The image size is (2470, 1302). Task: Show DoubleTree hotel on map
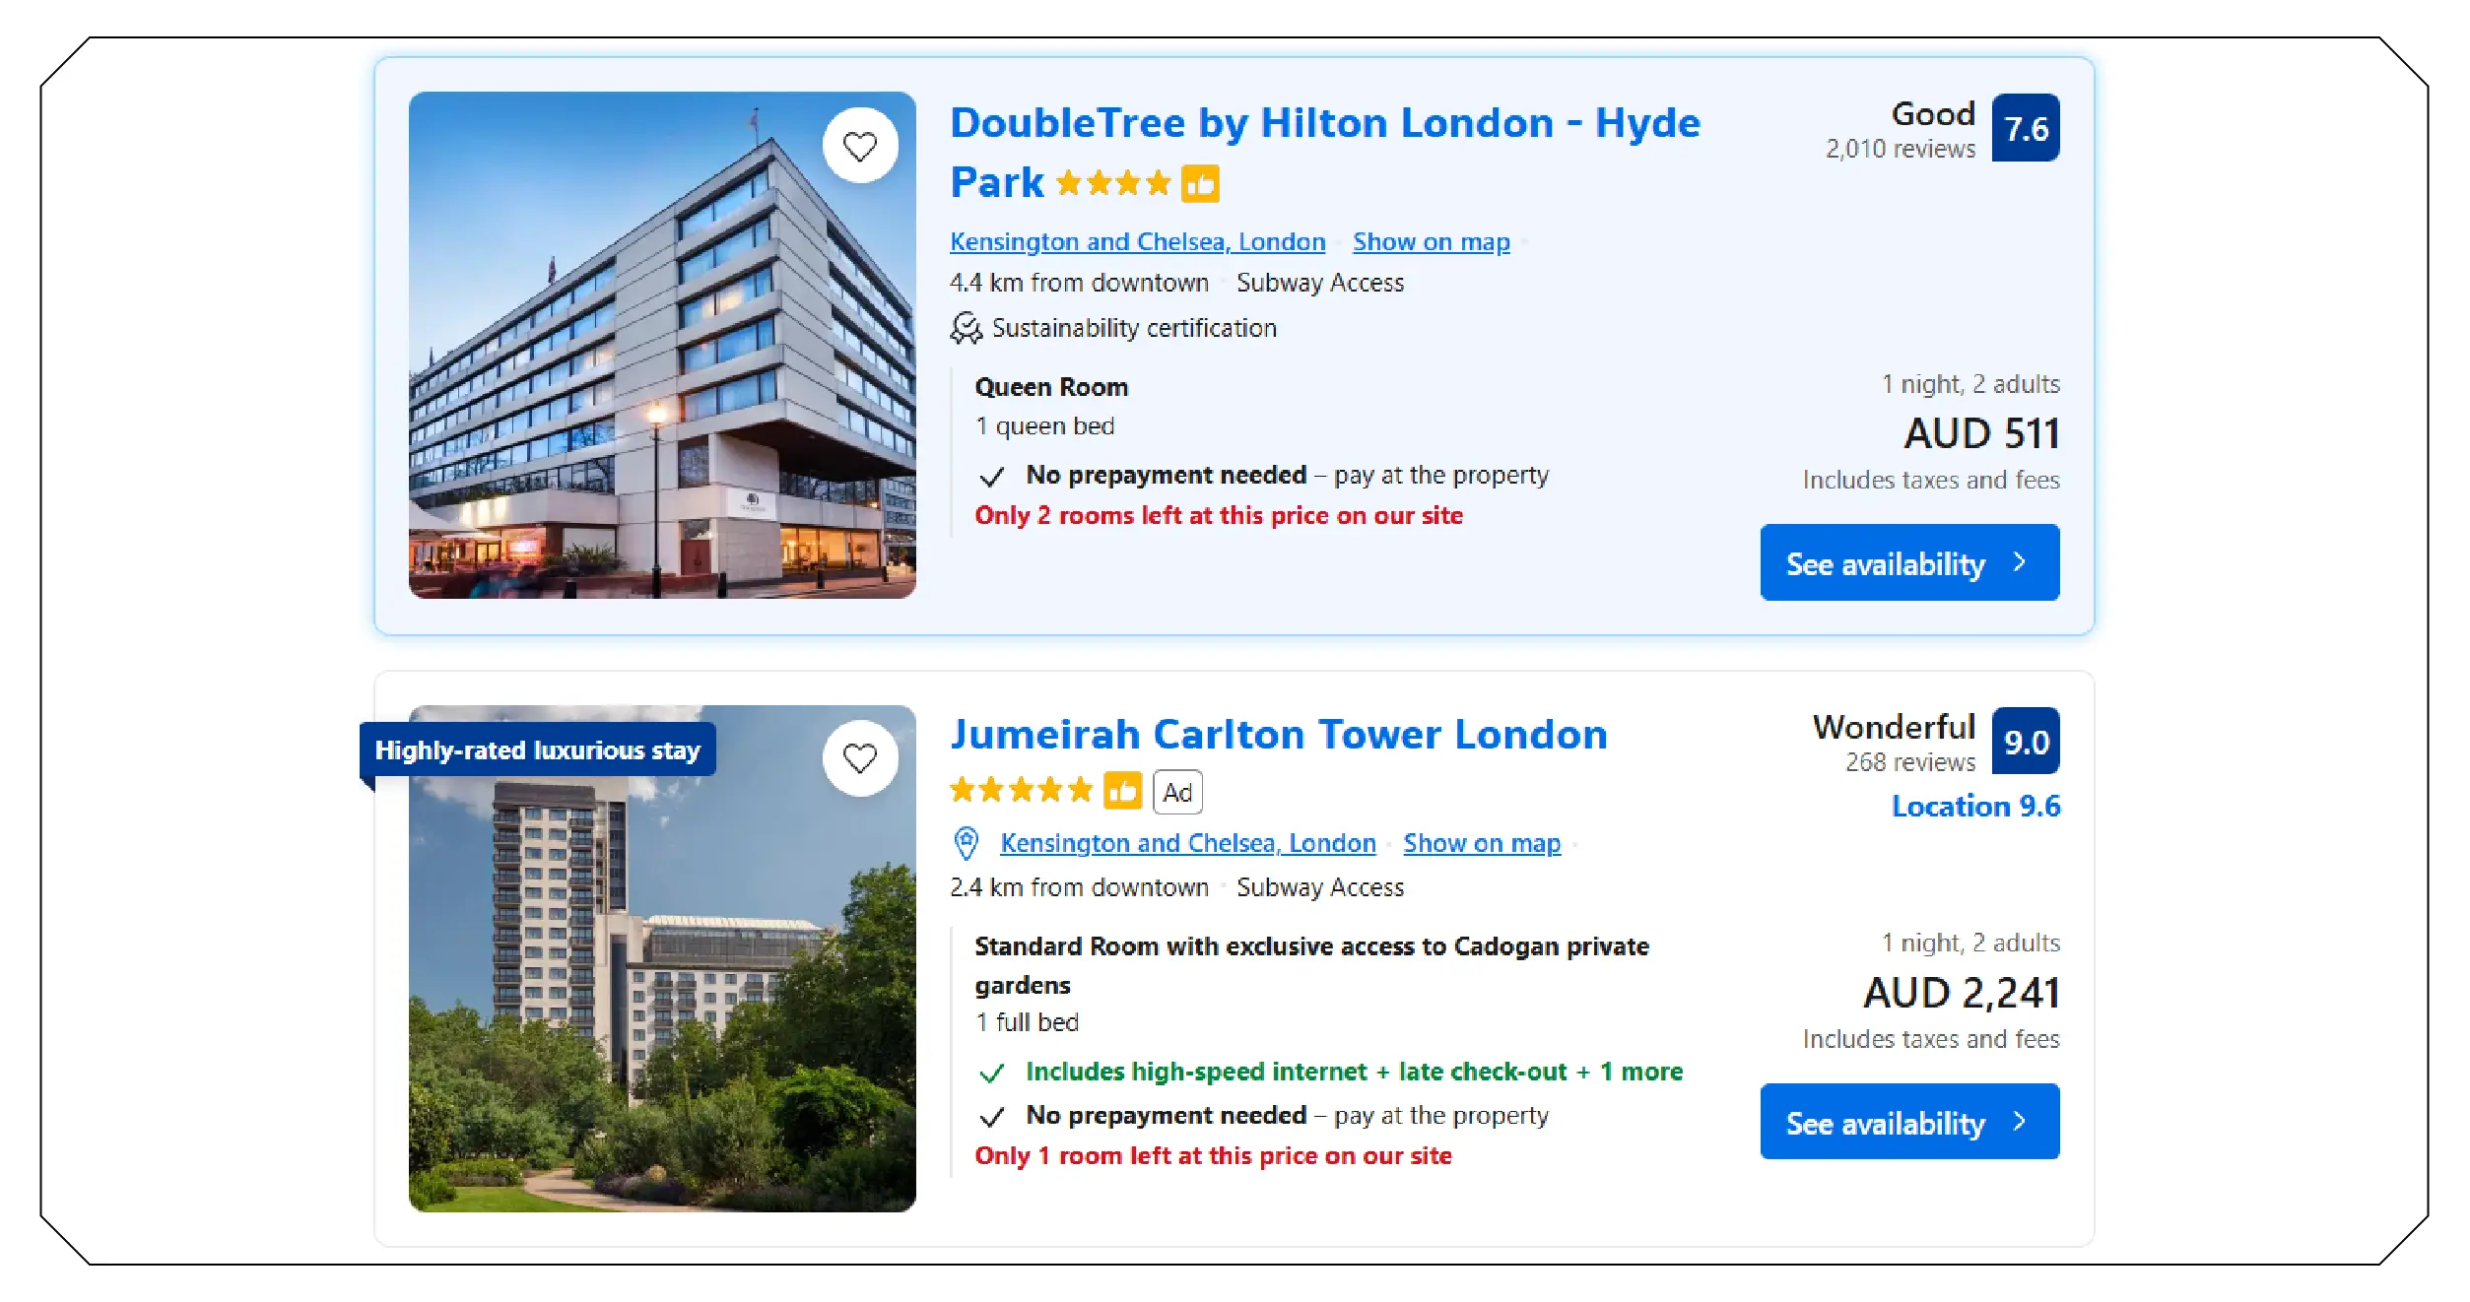1430,242
